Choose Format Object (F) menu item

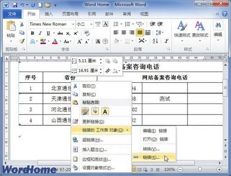(x=101, y=168)
